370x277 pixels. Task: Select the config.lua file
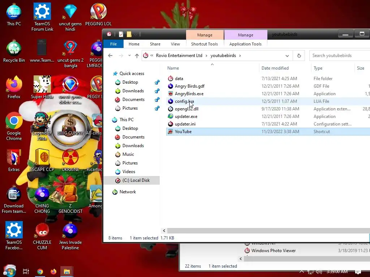184,101
